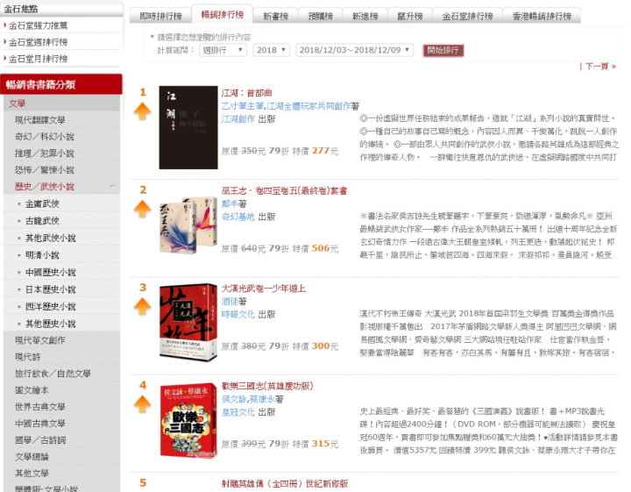Select 其他文學 category
This screenshot has height=492, width=631.
(x=32, y=473)
